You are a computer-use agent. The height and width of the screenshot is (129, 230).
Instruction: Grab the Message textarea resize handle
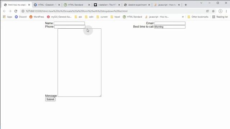click(x=100, y=96)
